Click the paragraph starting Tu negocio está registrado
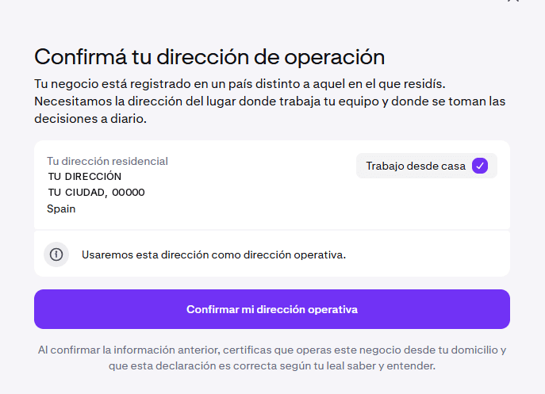Image resolution: width=545 pixels, height=394 pixels. tap(270, 101)
